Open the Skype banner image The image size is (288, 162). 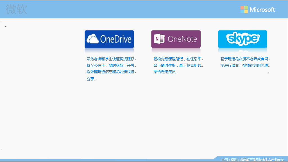point(242,39)
